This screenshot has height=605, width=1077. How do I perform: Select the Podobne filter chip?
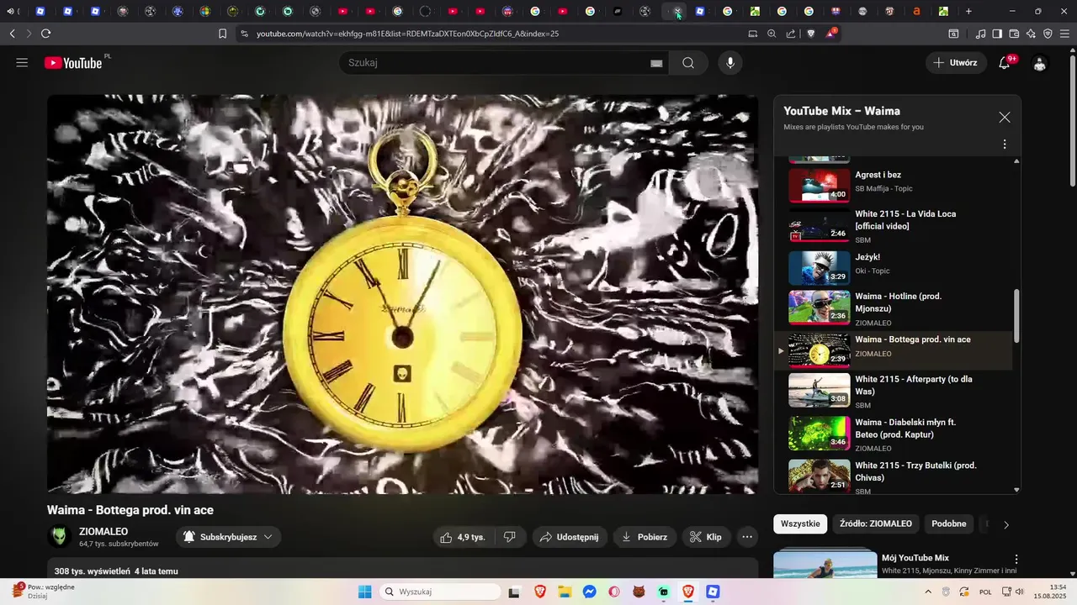[x=949, y=523]
